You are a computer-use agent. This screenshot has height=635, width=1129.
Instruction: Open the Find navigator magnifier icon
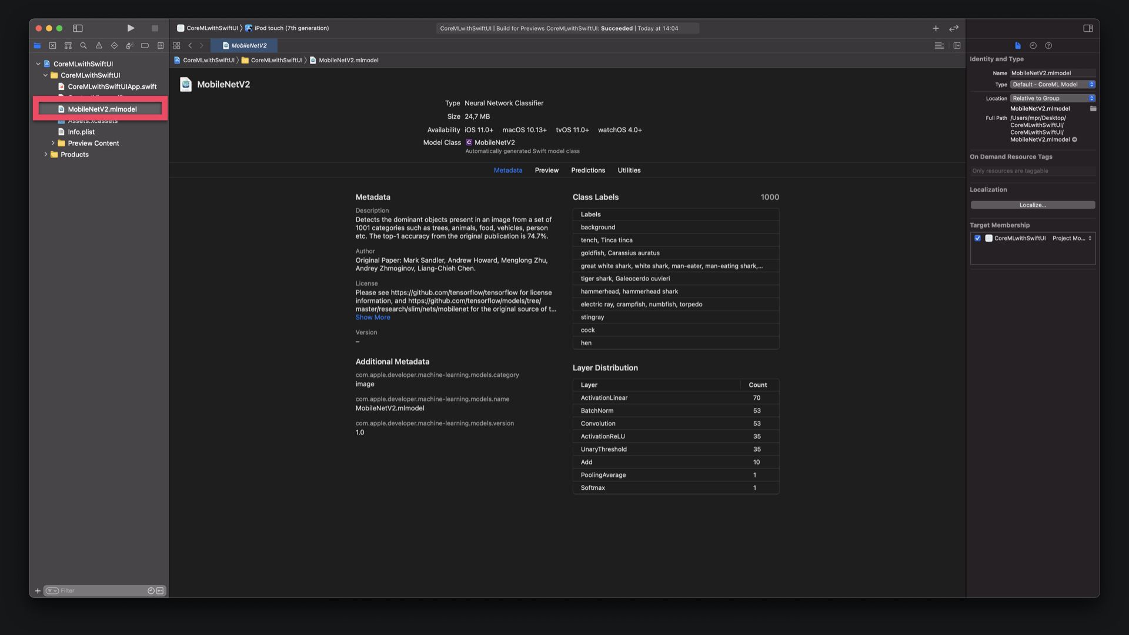click(83, 45)
